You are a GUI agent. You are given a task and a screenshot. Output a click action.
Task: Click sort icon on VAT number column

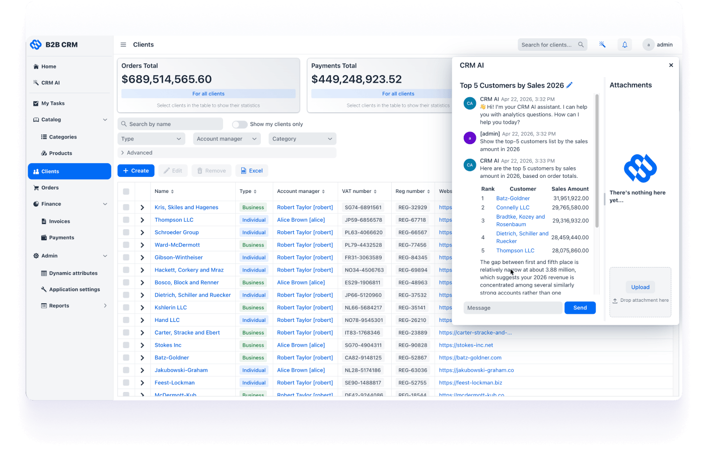pos(375,191)
